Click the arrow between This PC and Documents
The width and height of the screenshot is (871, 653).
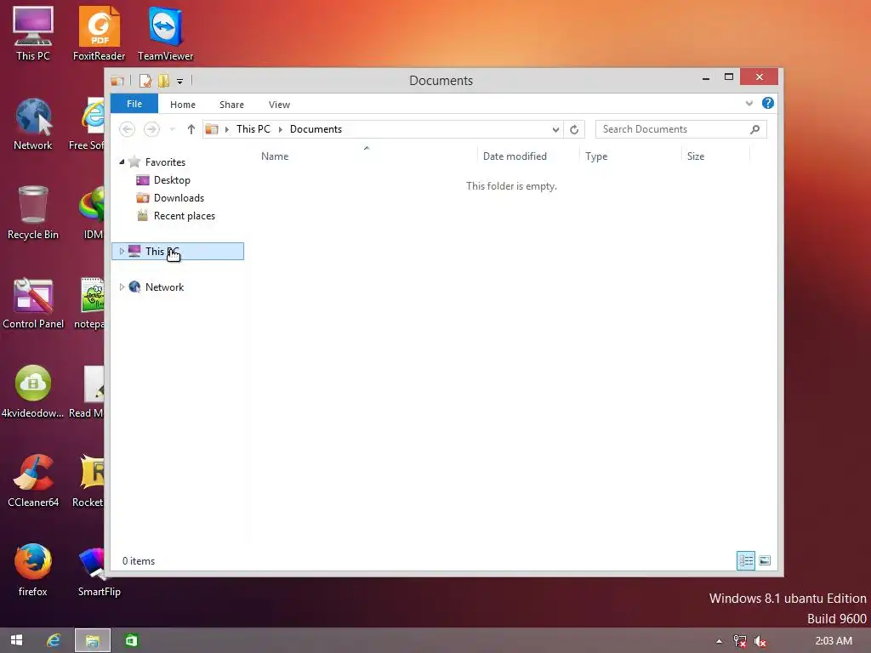tap(281, 129)
